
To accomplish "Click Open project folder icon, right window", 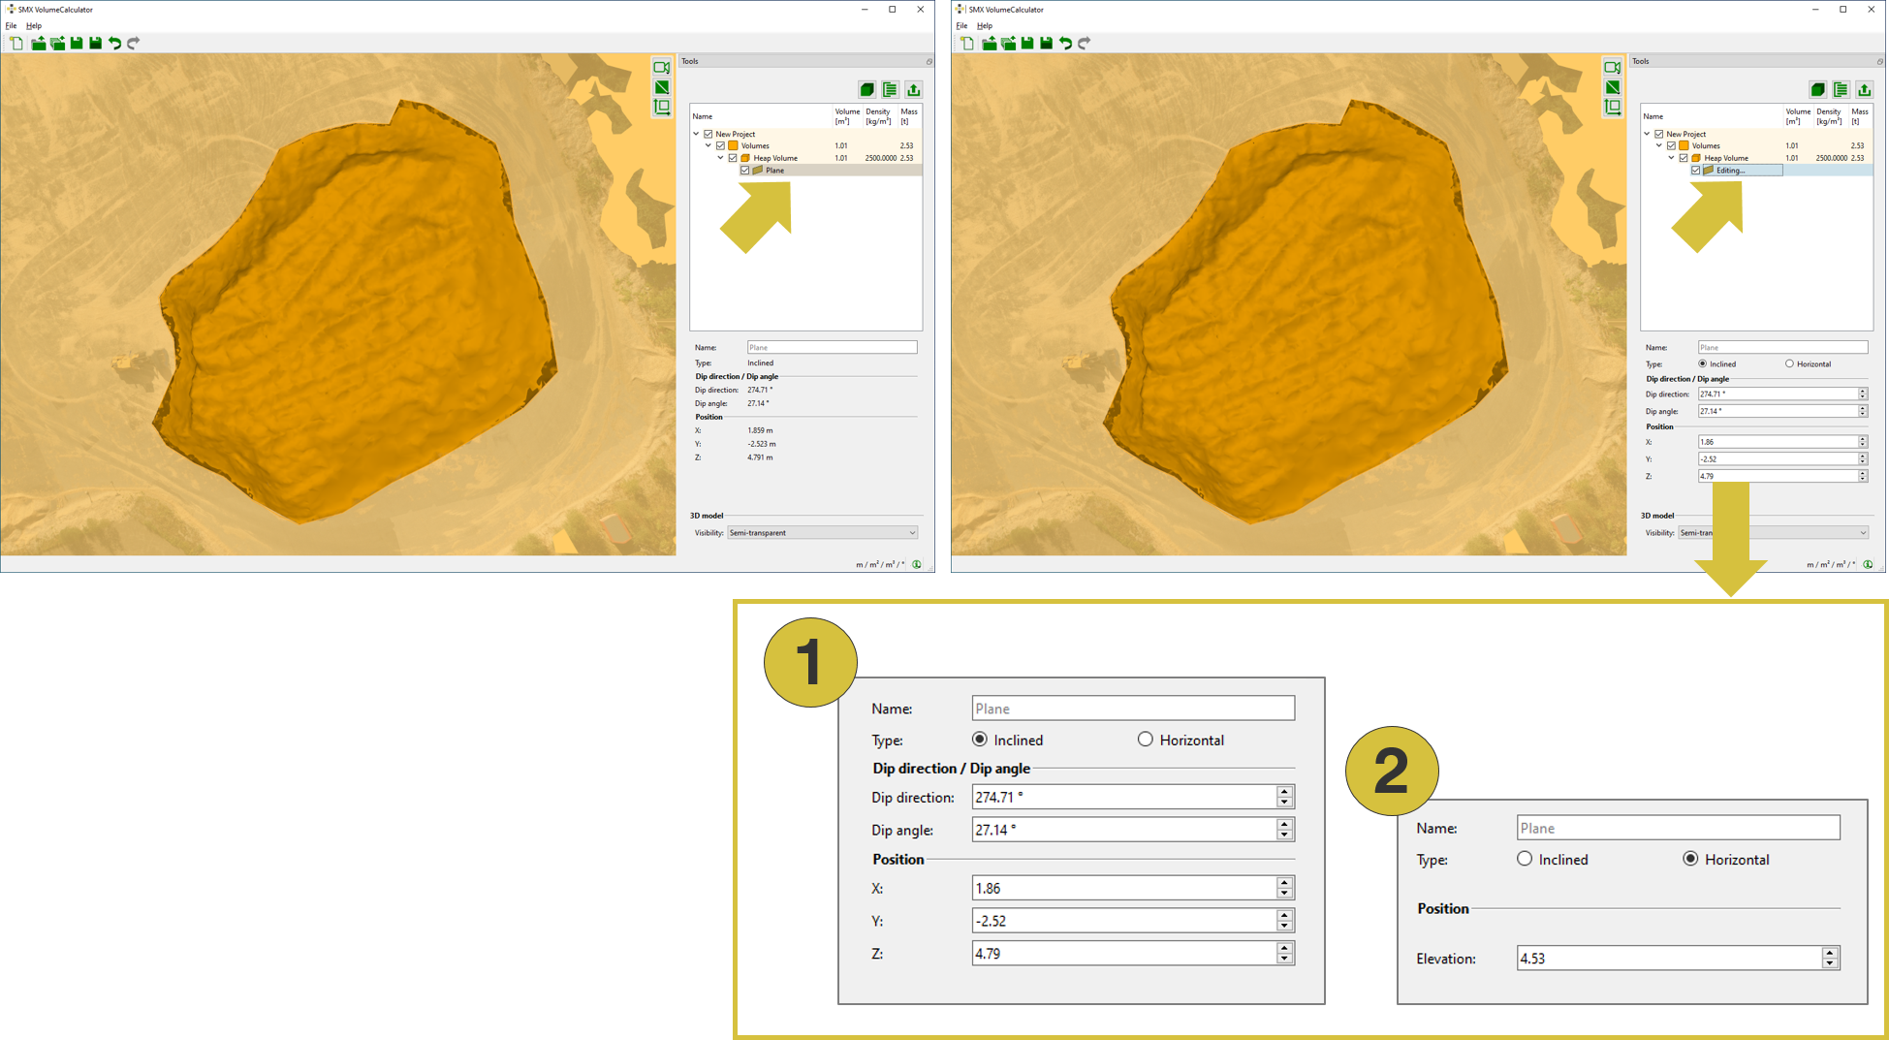I will pyautogui.click(x=989, y=43).
